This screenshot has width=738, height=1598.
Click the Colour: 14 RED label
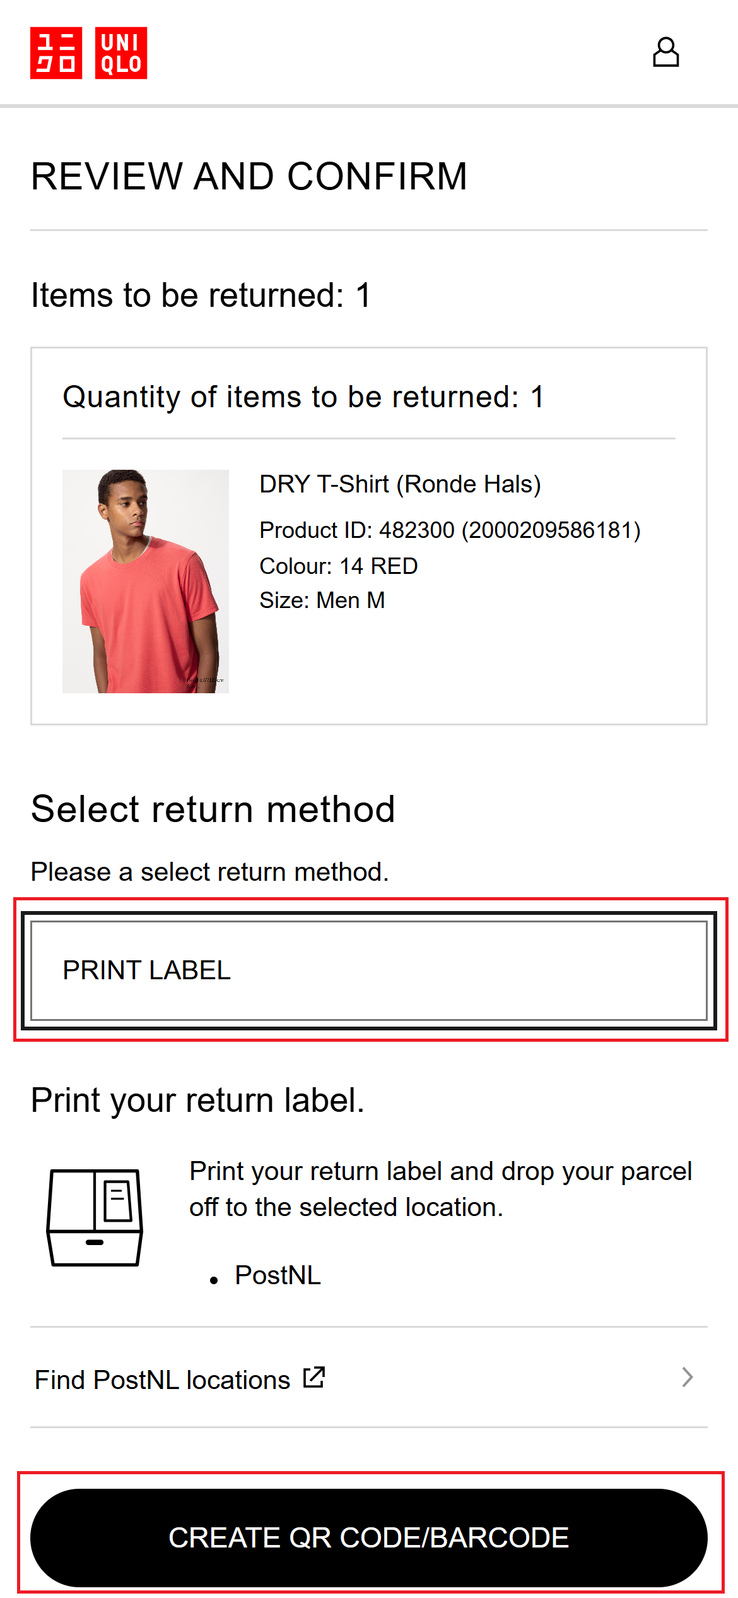click(x=339, y=566)
